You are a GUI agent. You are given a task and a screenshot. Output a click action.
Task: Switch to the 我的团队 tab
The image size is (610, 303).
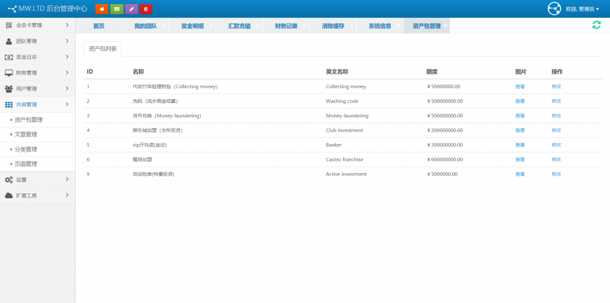(145, 26)
